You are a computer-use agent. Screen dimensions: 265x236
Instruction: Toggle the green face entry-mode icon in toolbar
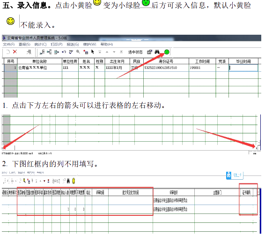[167, 52]
